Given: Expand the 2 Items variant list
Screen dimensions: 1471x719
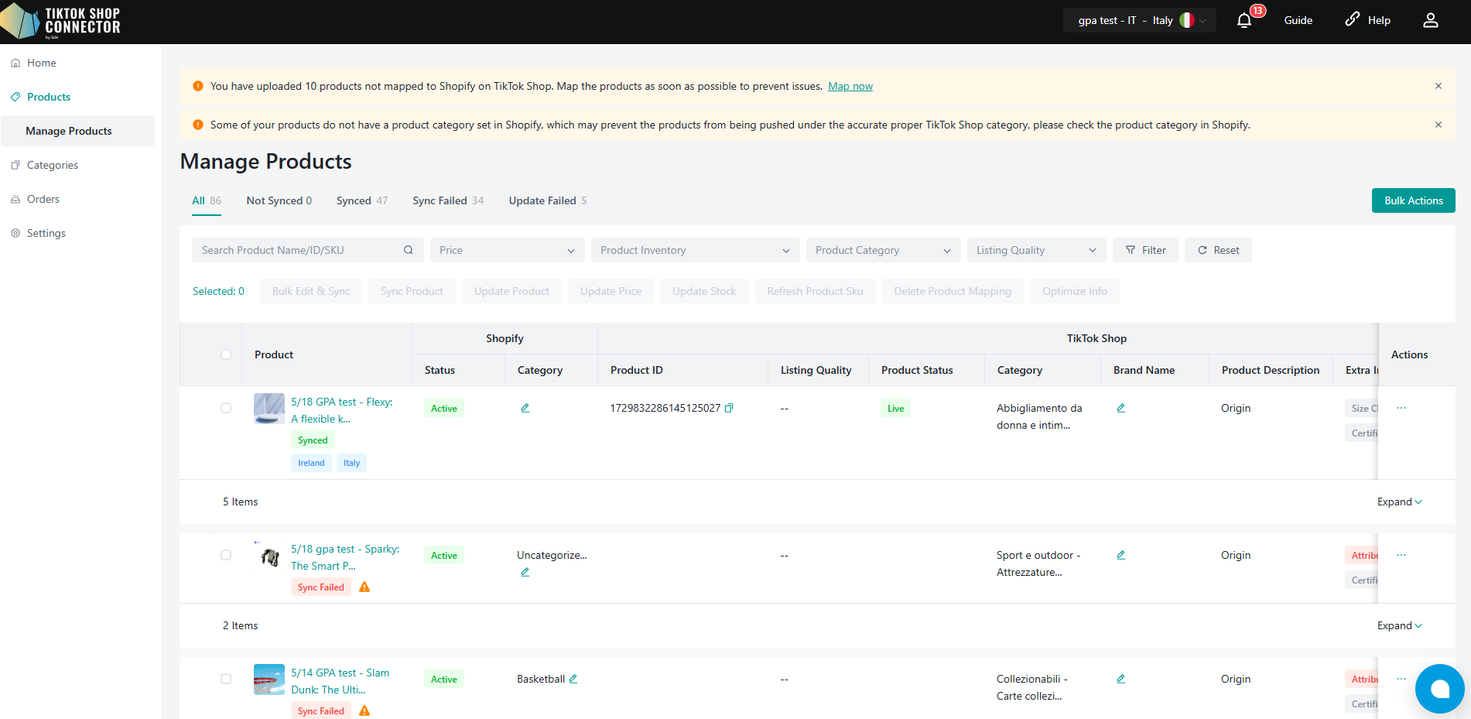Looking at the screenshot, I should [1400, 625].
